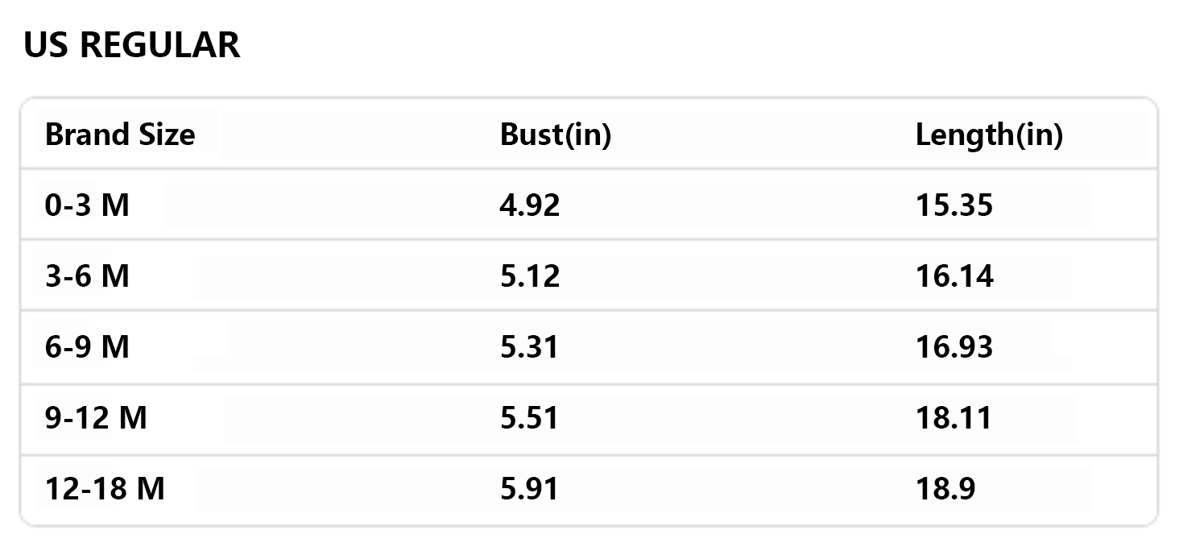
Task: Pick the 15.35 length value
Action: [x=954, y=205]
